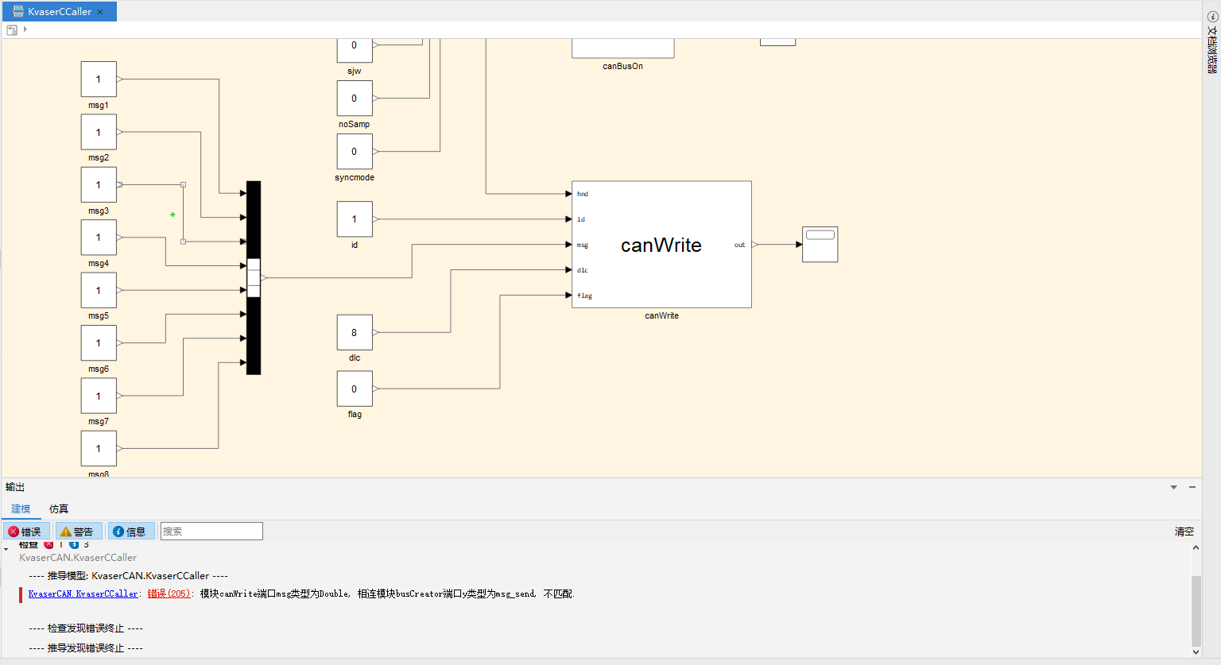Select the msg8 constant block
The image size is (1221, 665).
pos(99,448)
